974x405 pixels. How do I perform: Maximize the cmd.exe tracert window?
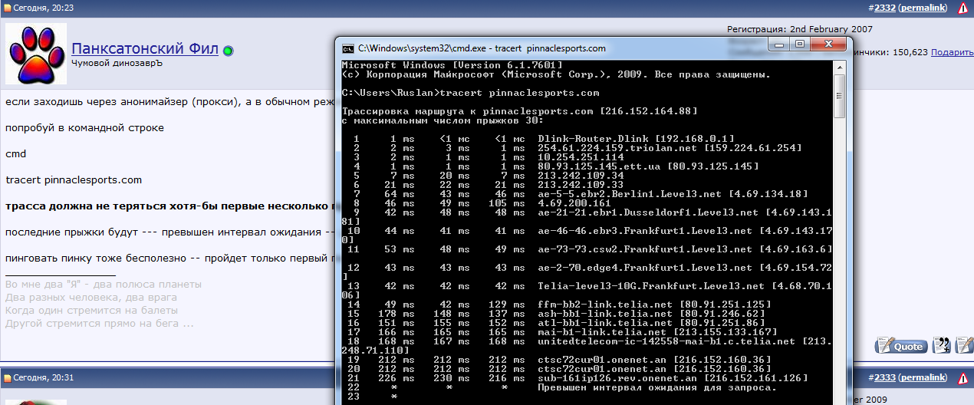tap(801, 45)
